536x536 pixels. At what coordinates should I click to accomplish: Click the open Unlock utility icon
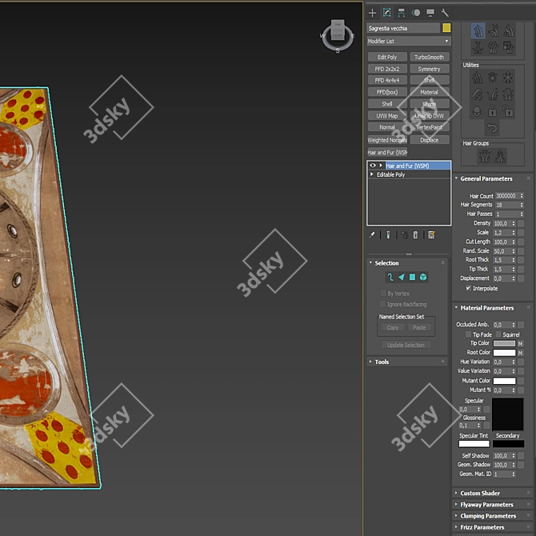point(508,110)
